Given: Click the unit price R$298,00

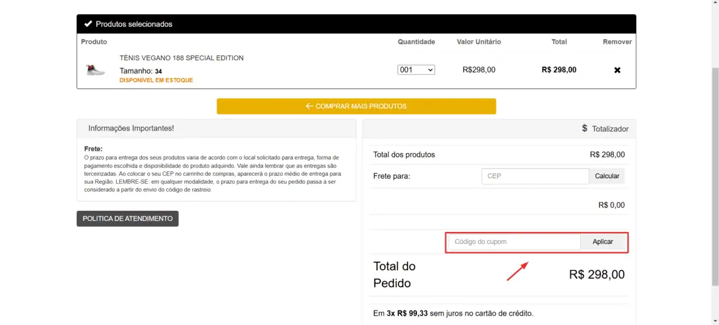Looking at the screenshot, I should click(478, 70).
